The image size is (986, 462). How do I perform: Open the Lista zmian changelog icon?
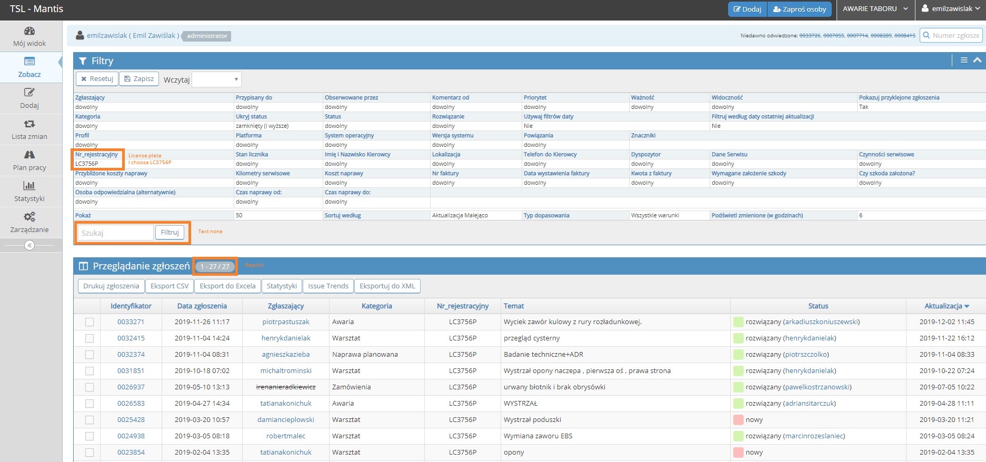[x=29, y=124]
